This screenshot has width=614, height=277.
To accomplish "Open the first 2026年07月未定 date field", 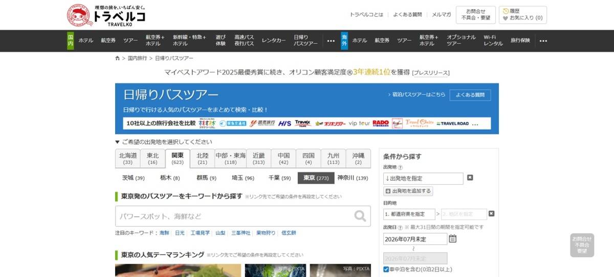I will (415, 239).
